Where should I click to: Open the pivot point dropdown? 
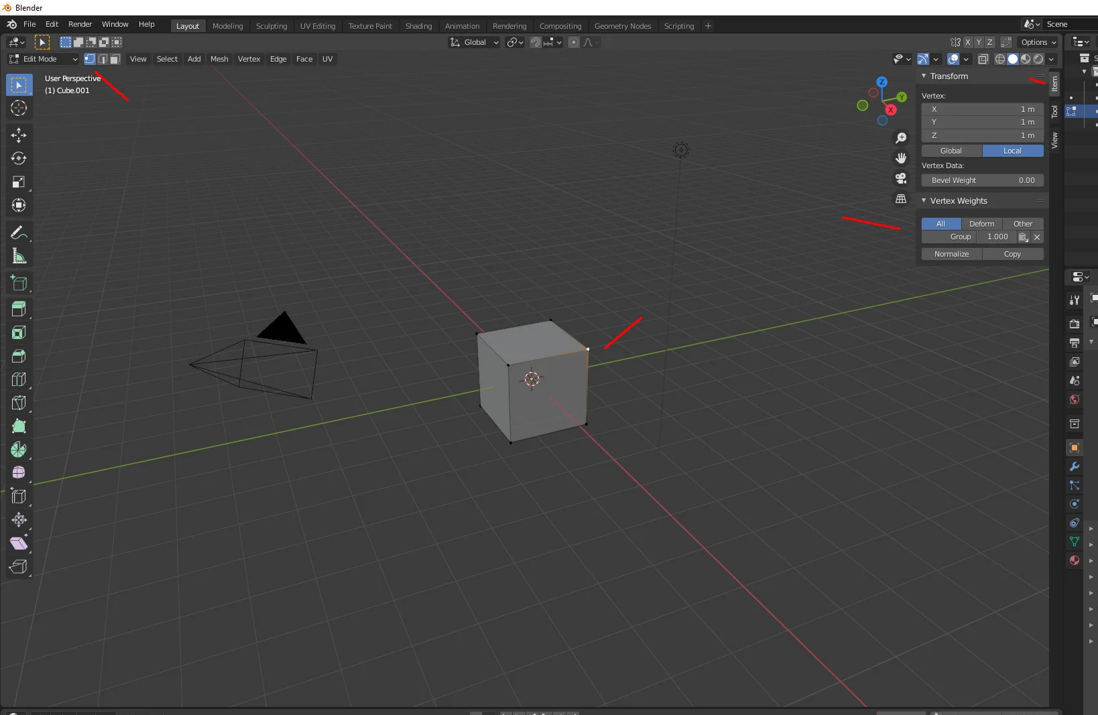click(515, 42)
